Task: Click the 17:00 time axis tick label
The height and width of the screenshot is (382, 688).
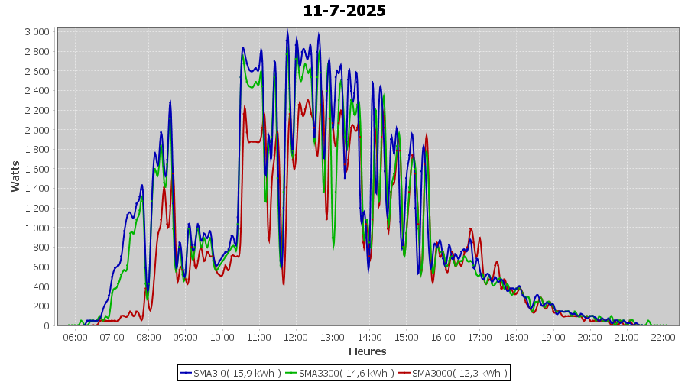Action: point(479,337)
